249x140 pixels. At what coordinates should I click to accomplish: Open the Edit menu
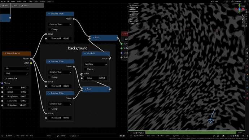(8, 1)
